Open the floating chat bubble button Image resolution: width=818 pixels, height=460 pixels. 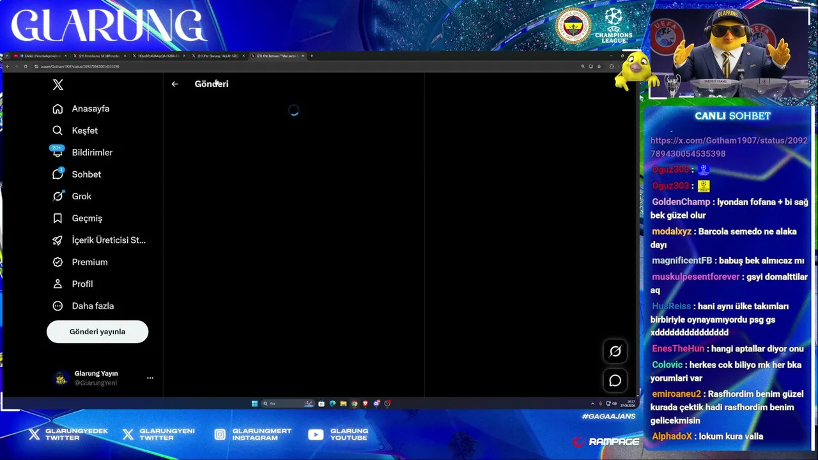point(615,381)
